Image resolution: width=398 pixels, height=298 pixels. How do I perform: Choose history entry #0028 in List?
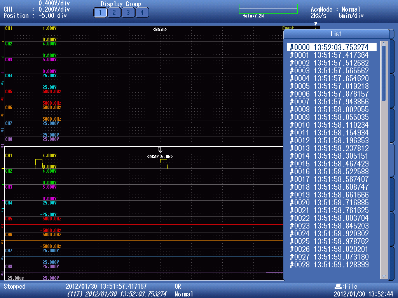329,265
